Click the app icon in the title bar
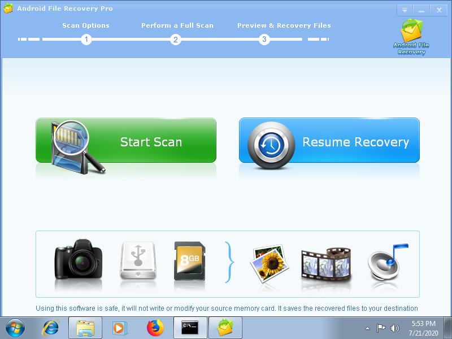Screen dimensions: 452x339 tap(8, 8)
